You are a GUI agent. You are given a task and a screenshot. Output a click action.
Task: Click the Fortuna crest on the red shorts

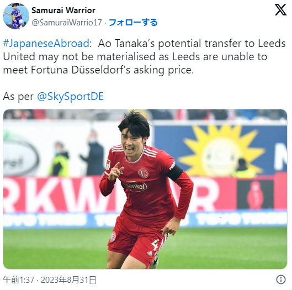pos(113,236)
